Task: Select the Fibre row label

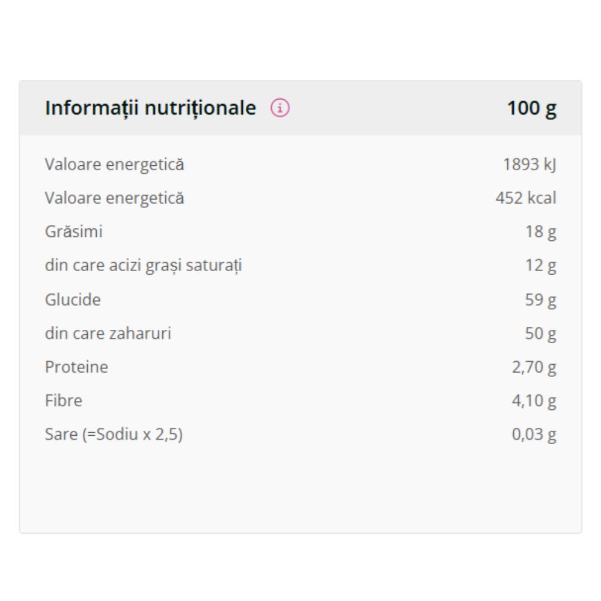Action: click(64, 400)
